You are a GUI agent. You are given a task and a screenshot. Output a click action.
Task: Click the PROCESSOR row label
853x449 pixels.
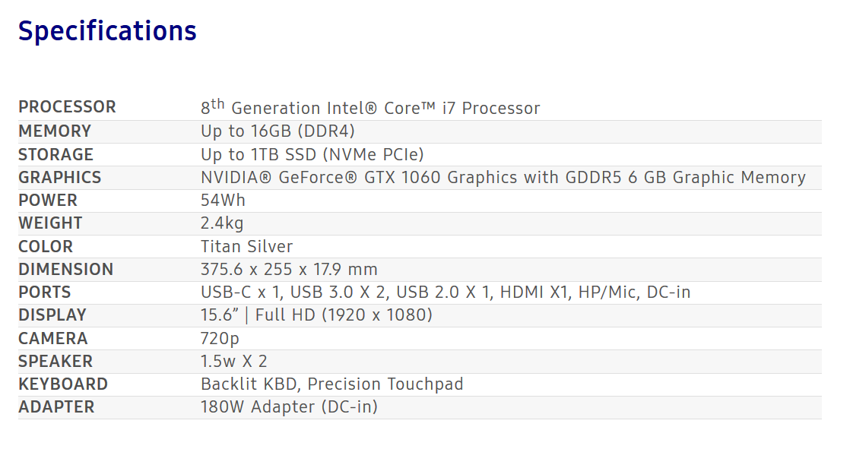[x=67, y=107]
